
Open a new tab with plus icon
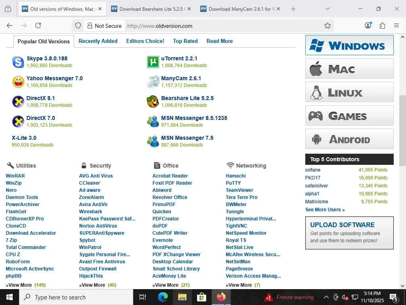293,9
